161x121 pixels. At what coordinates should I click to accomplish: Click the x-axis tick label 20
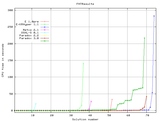click(x=52, y=115)
